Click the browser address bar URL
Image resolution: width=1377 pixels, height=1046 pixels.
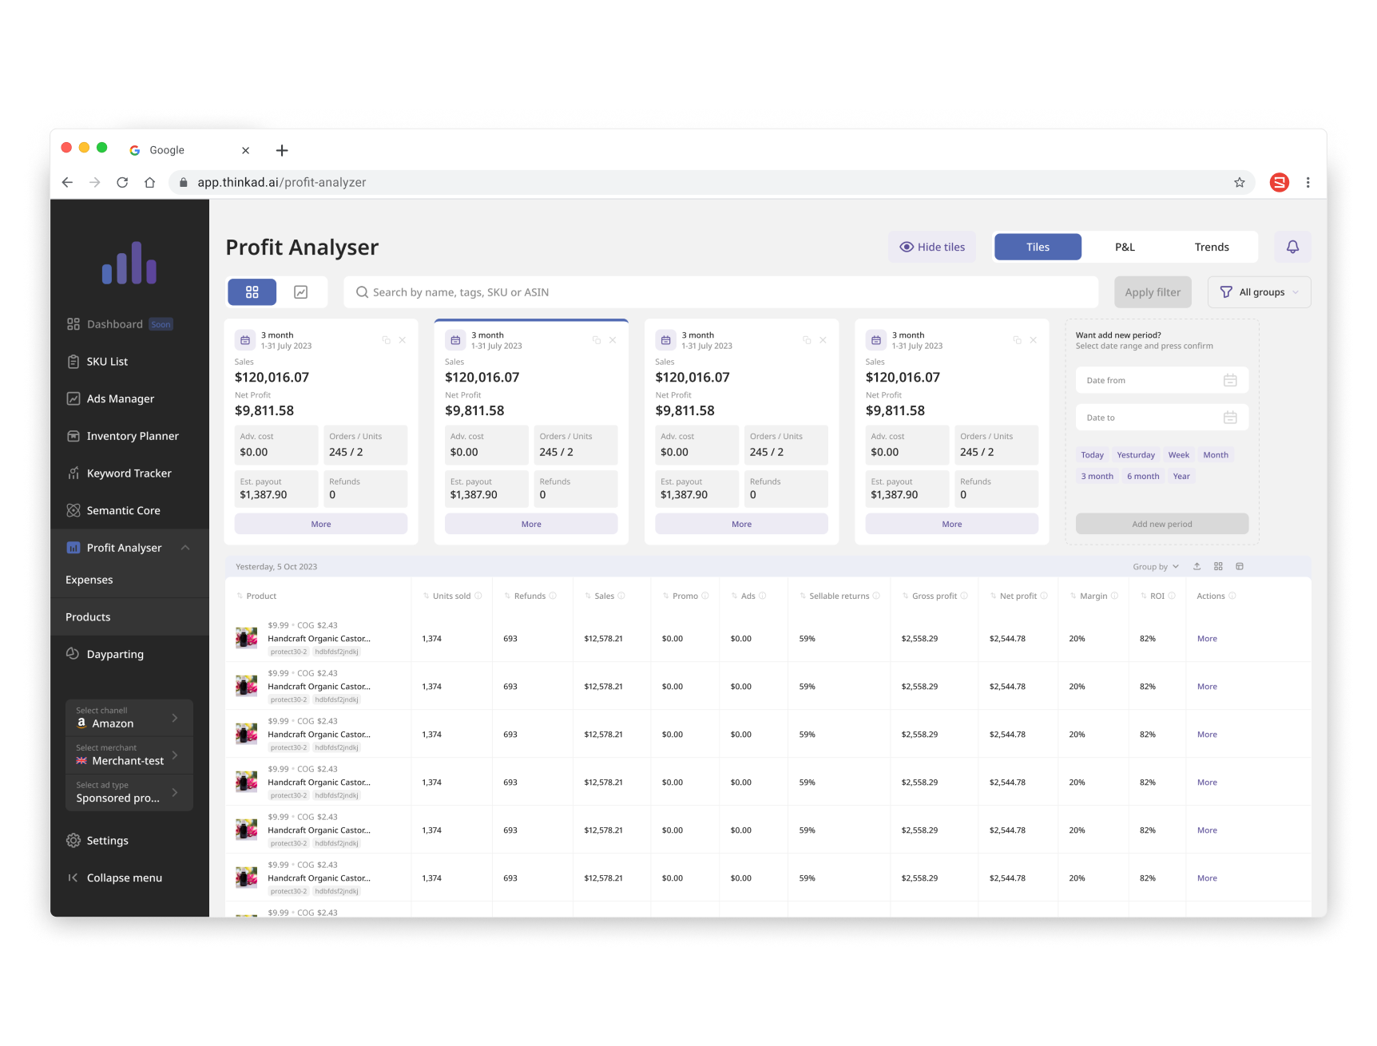(282, 182)
